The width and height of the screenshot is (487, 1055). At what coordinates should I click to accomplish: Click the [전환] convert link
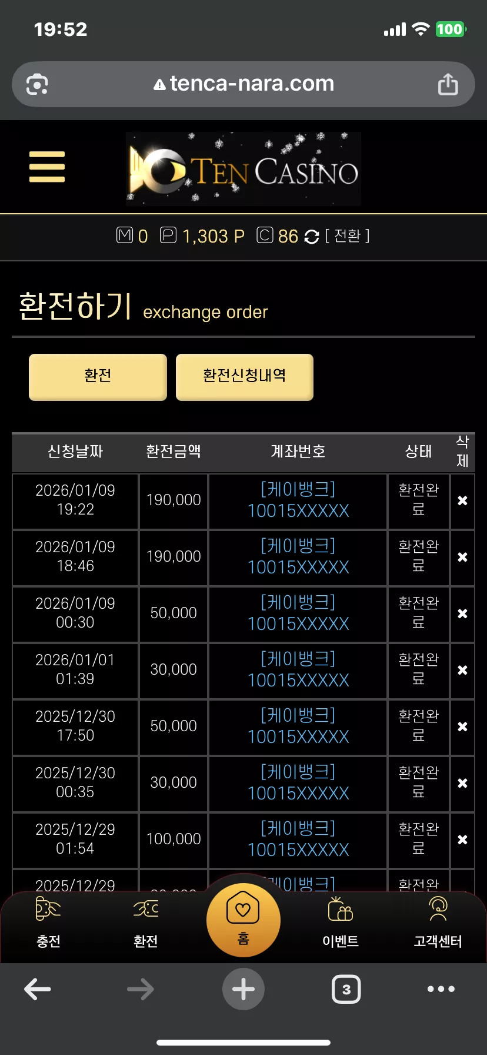[348, 236]
